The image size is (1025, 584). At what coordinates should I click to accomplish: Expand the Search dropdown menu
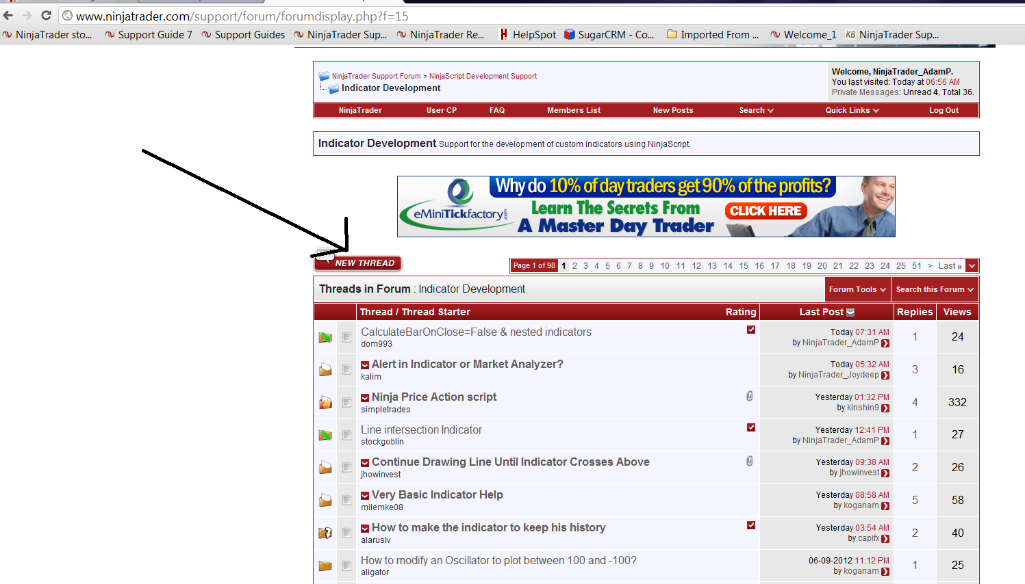(756, 110)
